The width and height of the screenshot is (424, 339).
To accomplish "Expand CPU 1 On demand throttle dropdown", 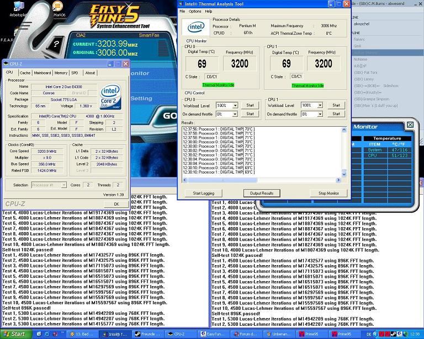I will point(320,114).
